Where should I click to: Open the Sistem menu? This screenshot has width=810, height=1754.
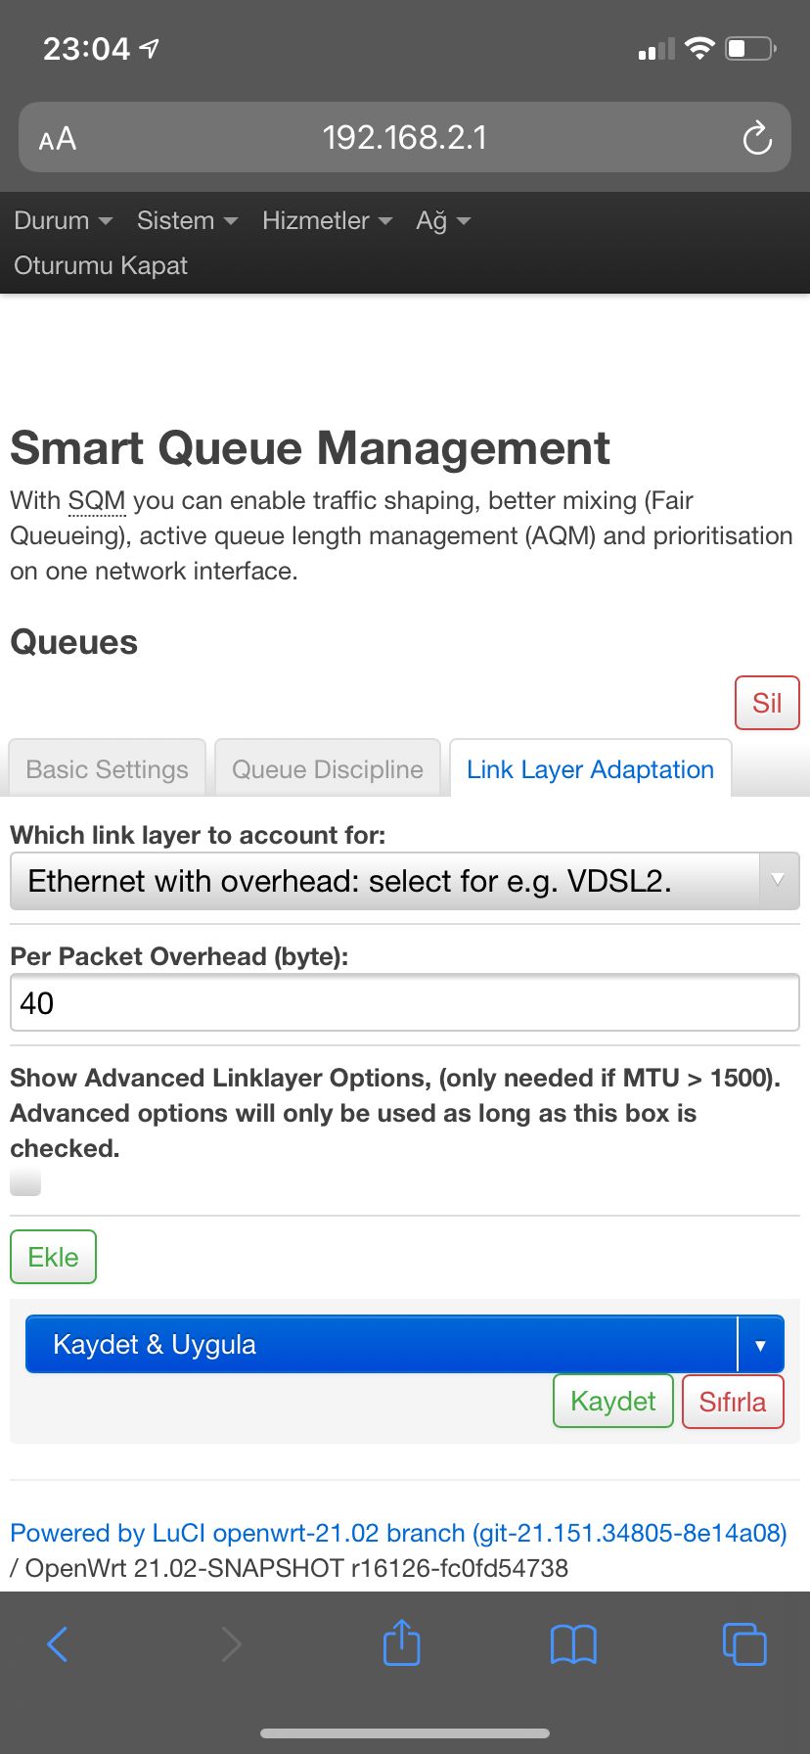point(188,220)
